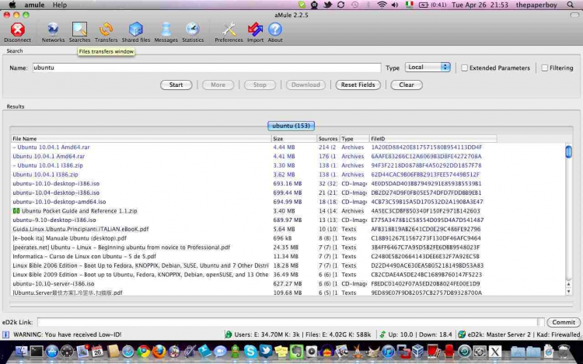Click the results scrollbar down arrow
Image resolution: width=583 pixels, height=364 pixels.
click(x=568, y=292)
